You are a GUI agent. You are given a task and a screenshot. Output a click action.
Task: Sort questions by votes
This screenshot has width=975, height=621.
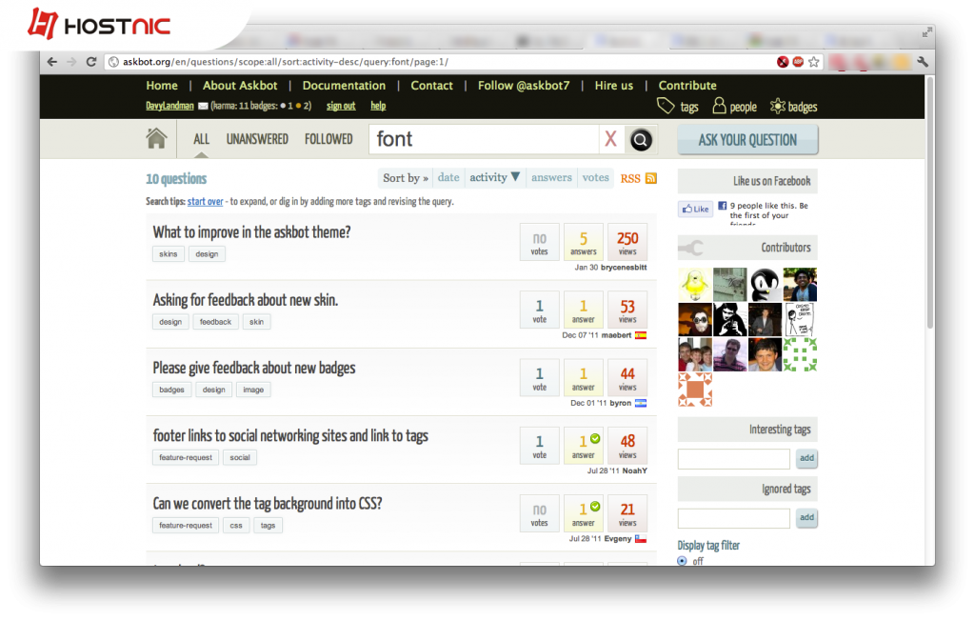[596, 177]
